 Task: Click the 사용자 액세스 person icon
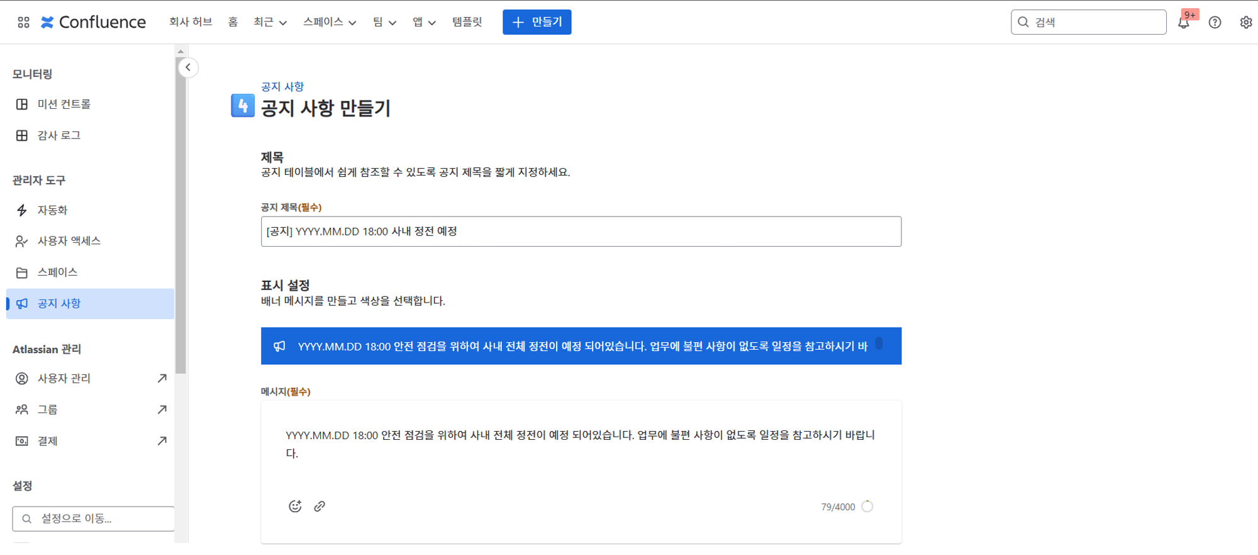[22, 241]
